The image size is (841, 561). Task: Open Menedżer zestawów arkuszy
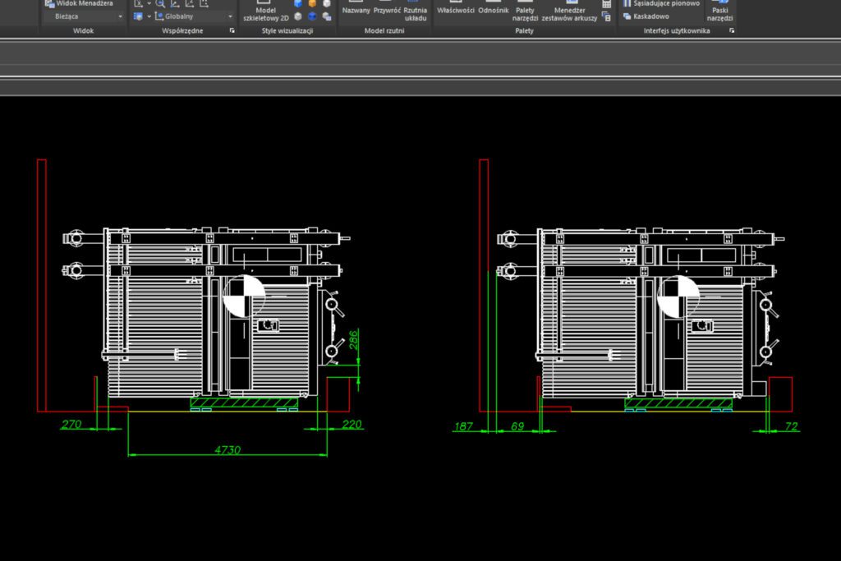569,13
